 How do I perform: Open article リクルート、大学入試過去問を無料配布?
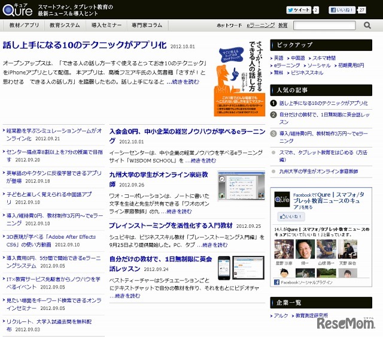pyautogui.click(x=49, y=326)
